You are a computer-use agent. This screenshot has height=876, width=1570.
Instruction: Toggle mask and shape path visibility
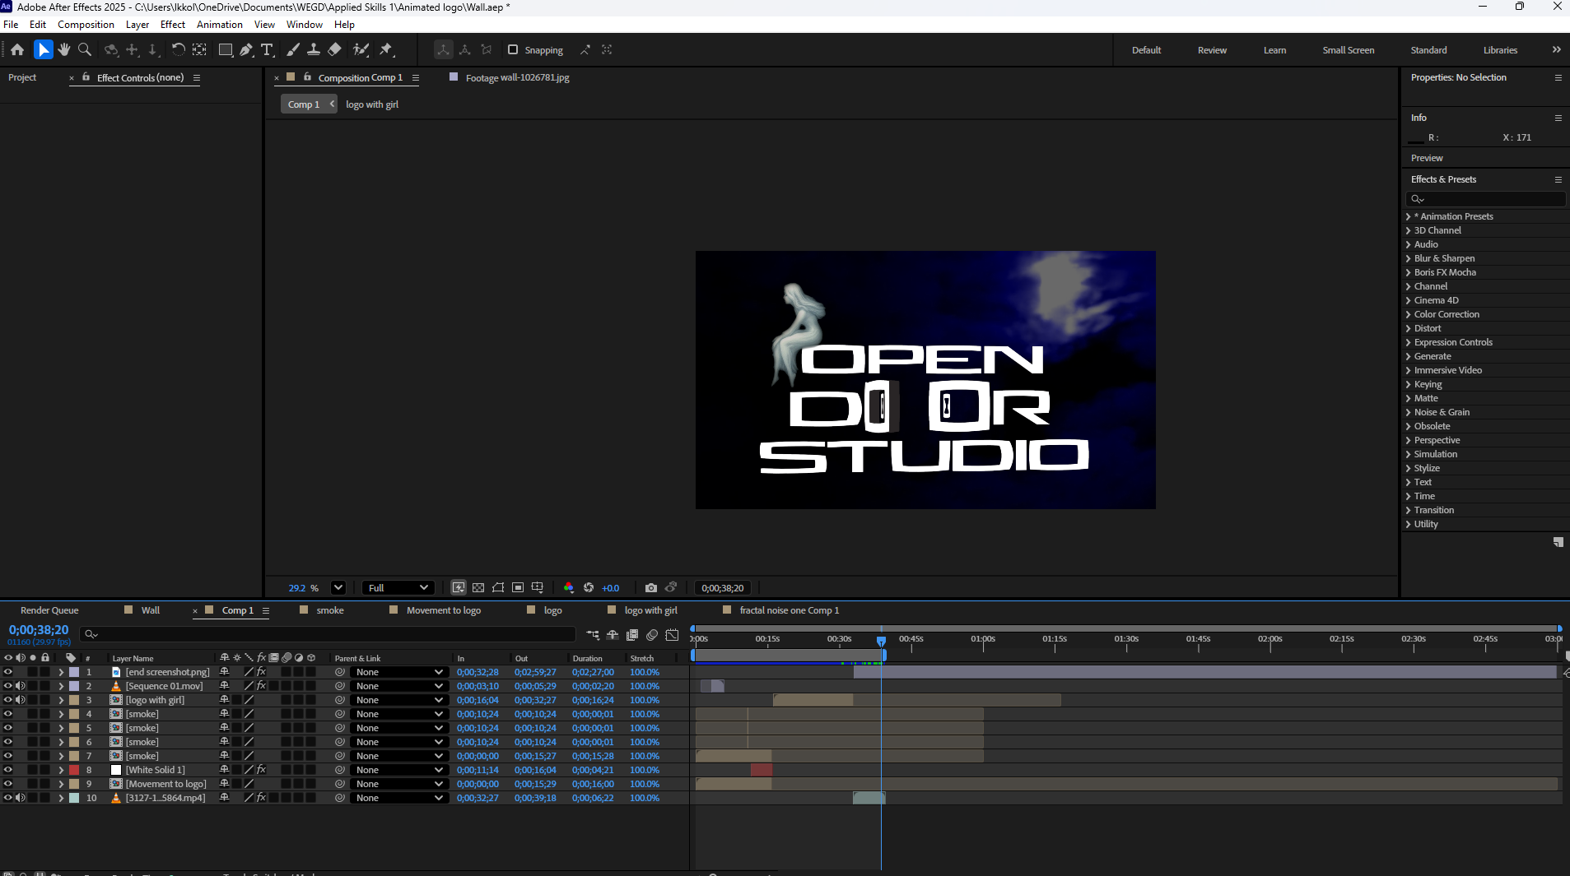click(x=498, y=587)
